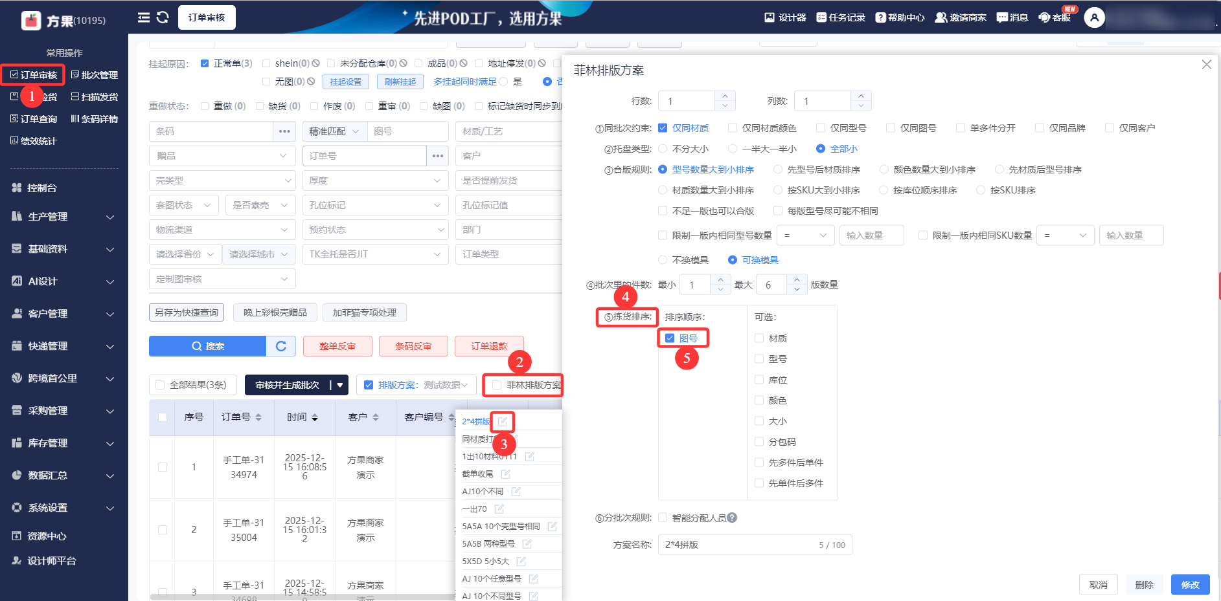Open 条码详情 in sidebar
This screenshot has width=1221, height=601.
click(x=95, y=119)
